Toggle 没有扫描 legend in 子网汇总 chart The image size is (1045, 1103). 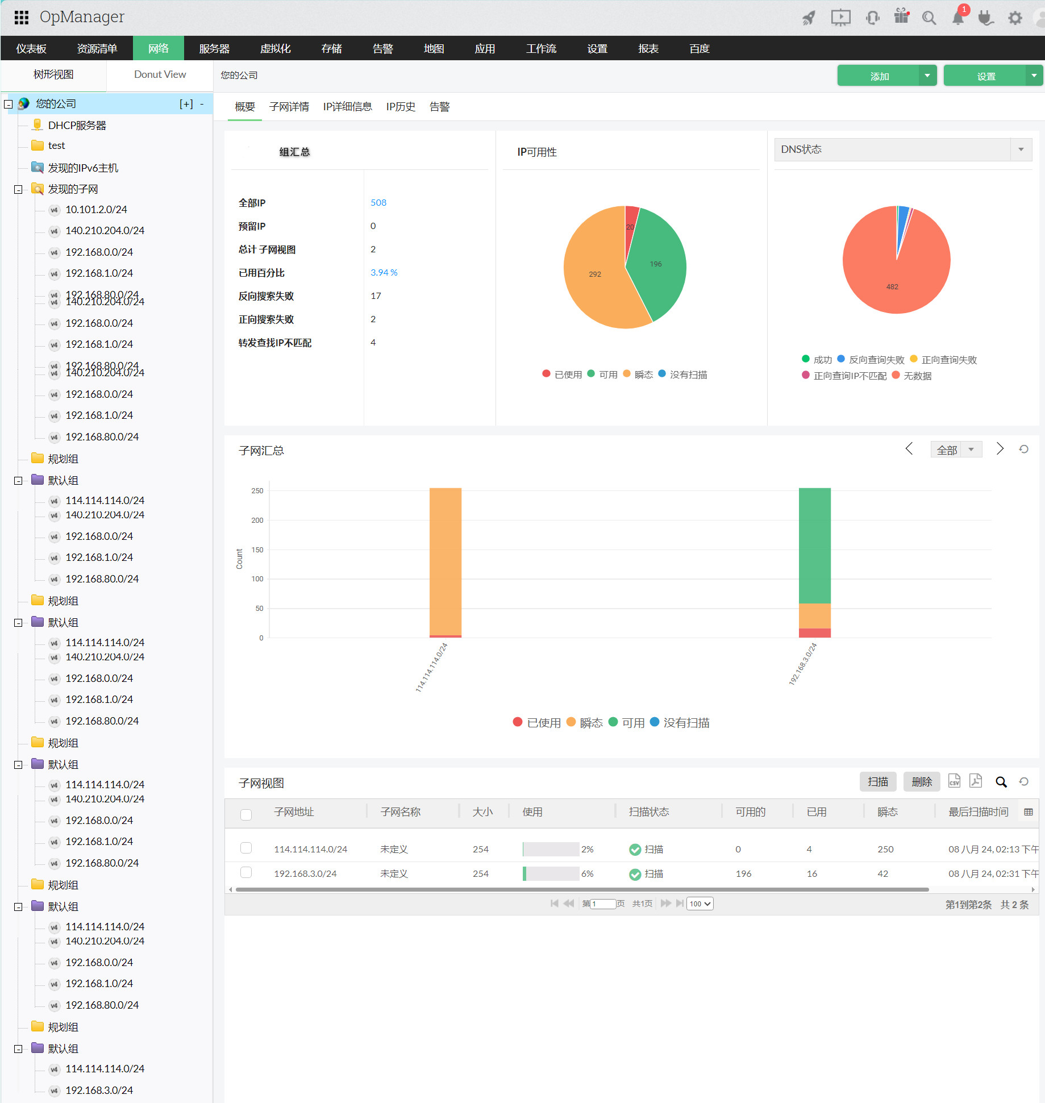click(680, 722)
